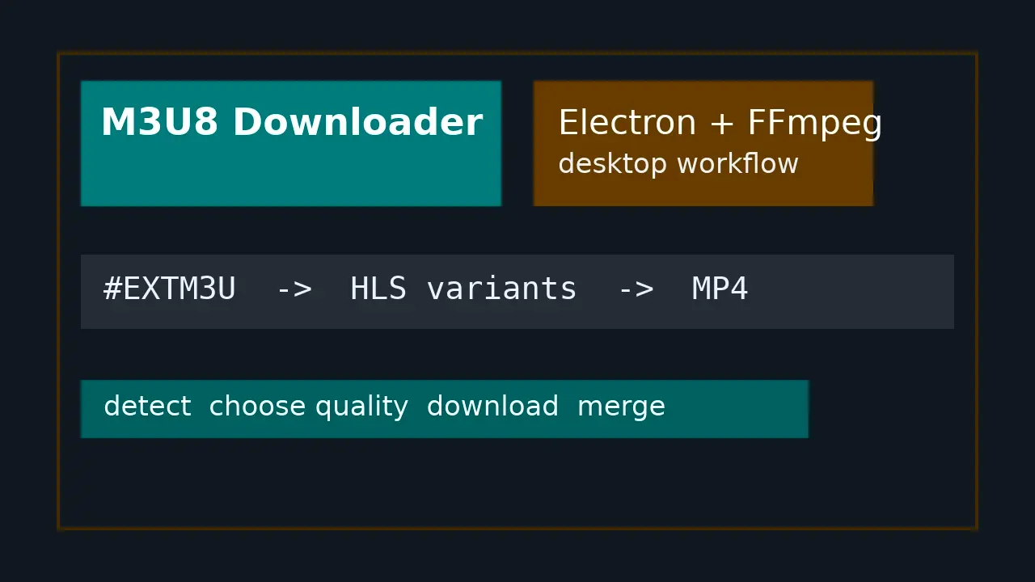
Task: Click the word "detect"
Action: pos(147,407)
